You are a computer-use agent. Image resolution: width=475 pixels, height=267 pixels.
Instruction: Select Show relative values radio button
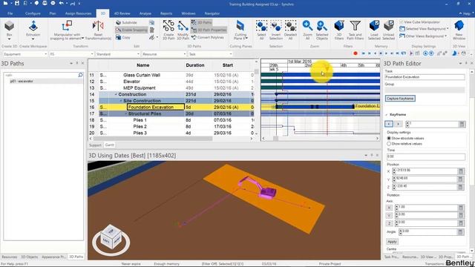point(389,144)
